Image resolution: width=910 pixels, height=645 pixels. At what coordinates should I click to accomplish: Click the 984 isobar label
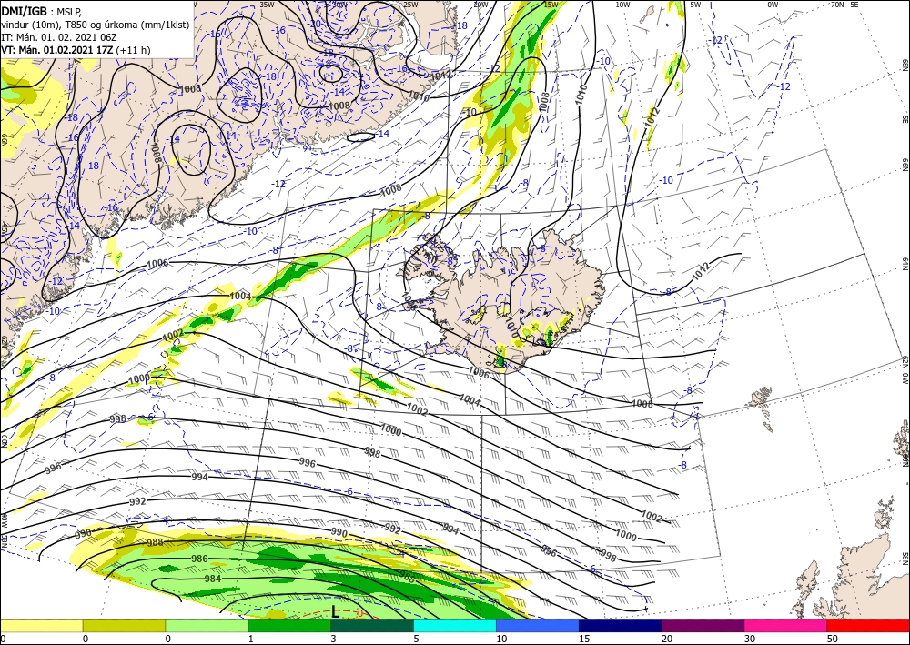point(213,579)
